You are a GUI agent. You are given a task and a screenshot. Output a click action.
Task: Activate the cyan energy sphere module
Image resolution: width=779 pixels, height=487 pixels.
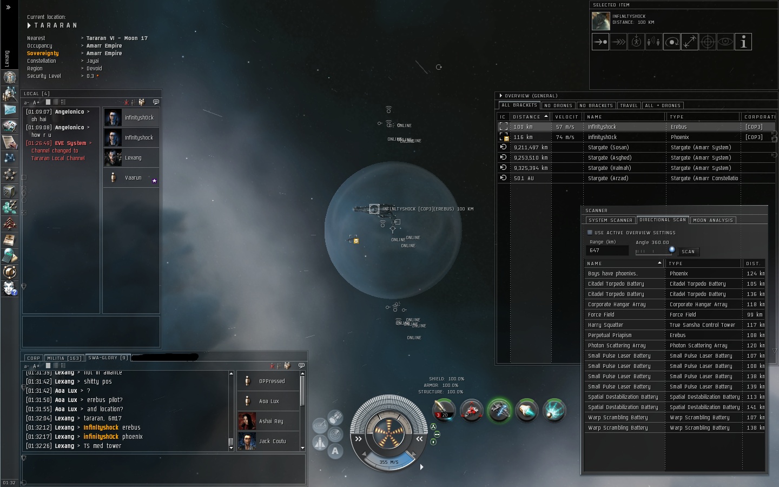[x=554, y=410]
